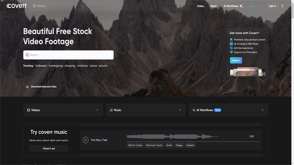Screen dimensions: 294x165
Task: Click the download featured video icon
Action: coord(27,87)
